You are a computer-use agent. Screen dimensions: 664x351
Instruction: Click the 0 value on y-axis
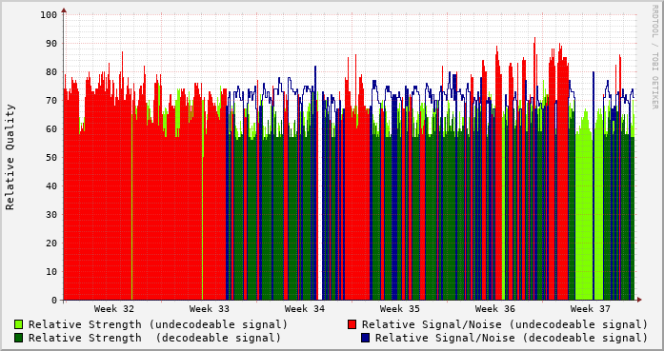coord(54,301)
